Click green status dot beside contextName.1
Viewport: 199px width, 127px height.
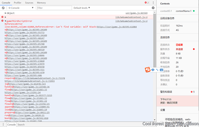pos(194,11)
